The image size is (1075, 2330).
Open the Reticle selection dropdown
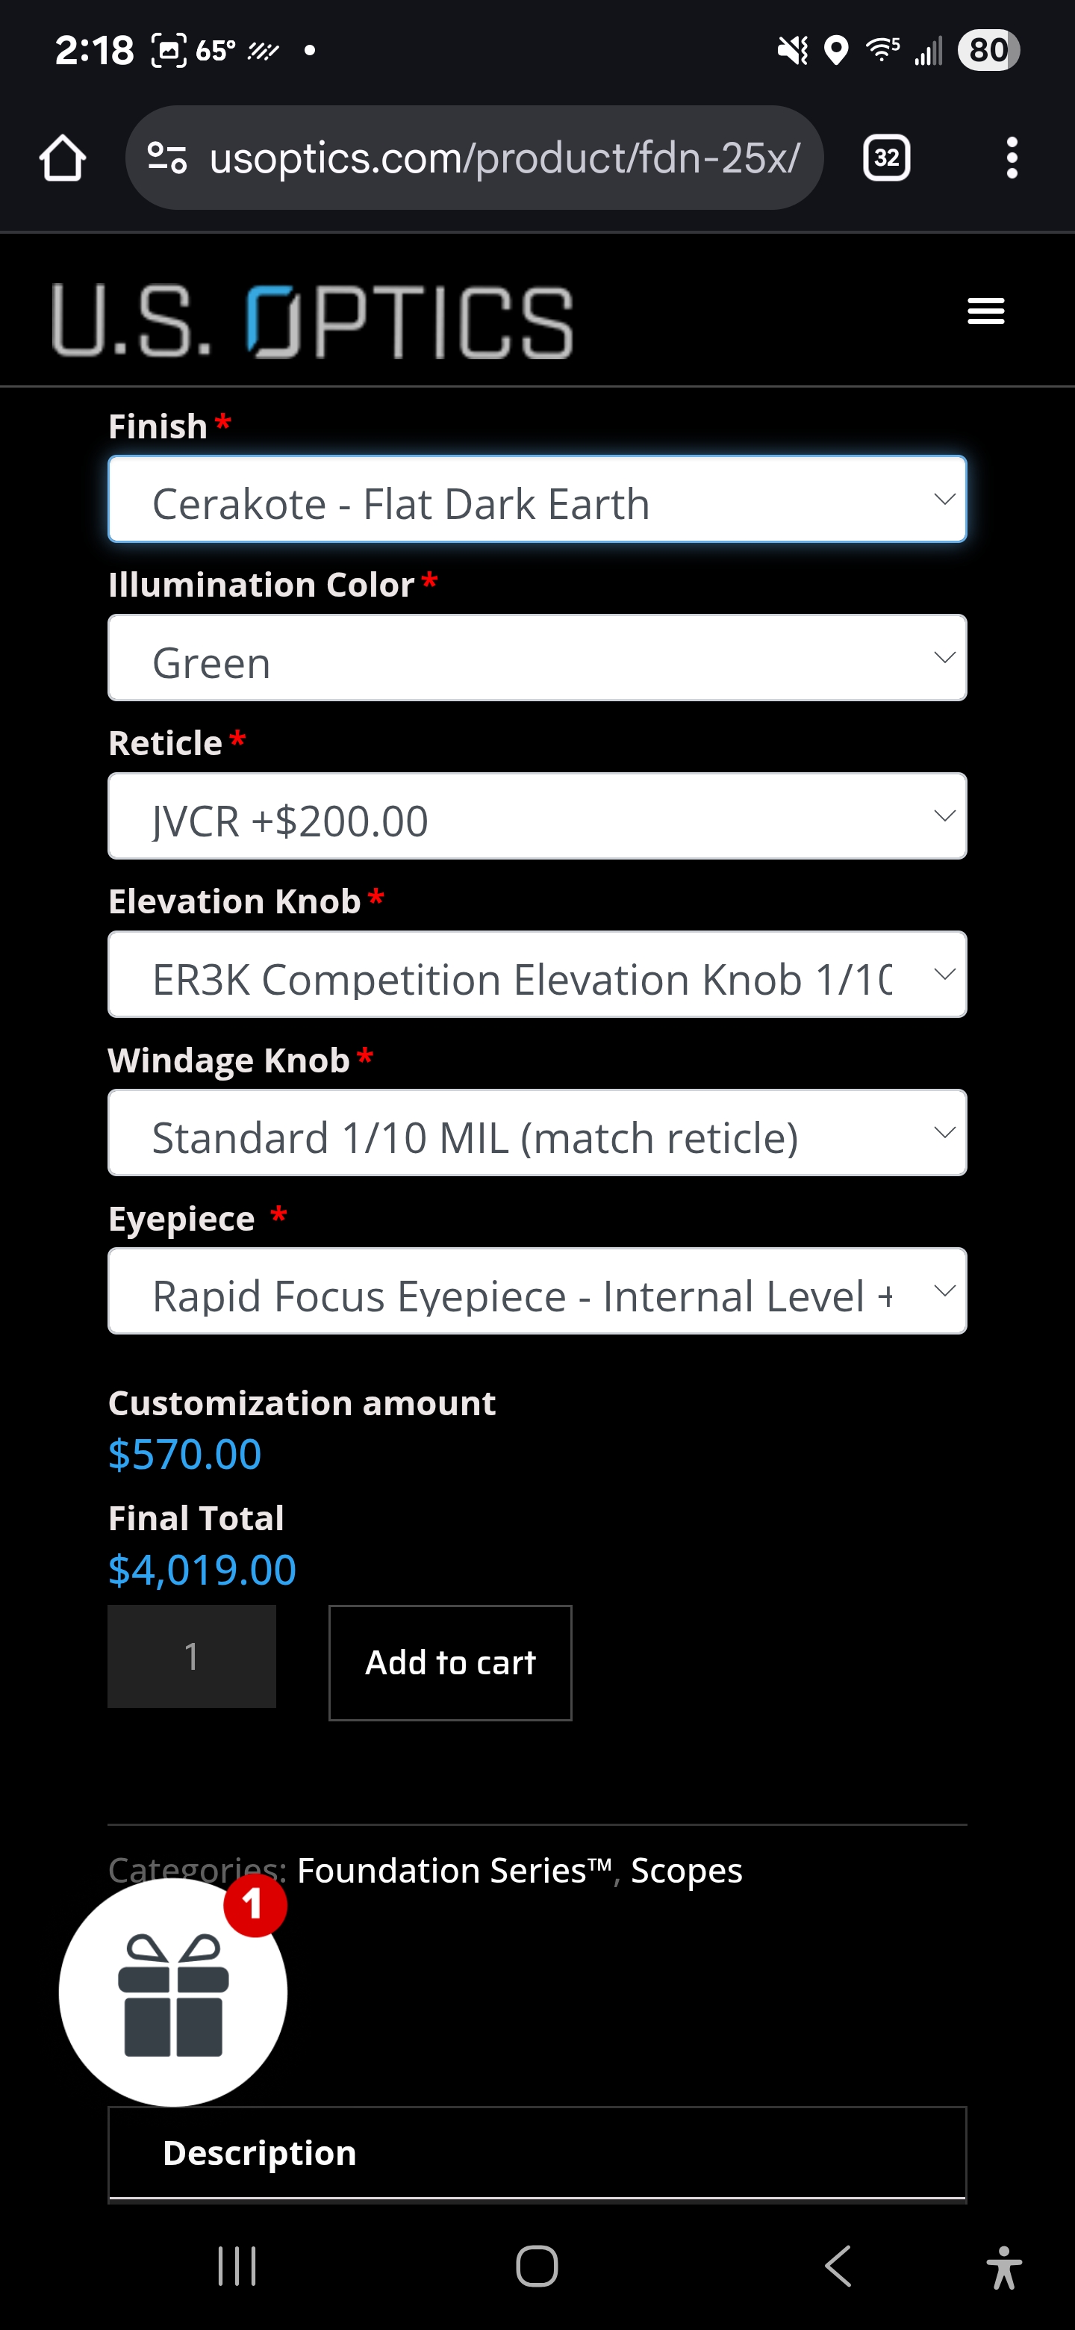tap(537, 817)
